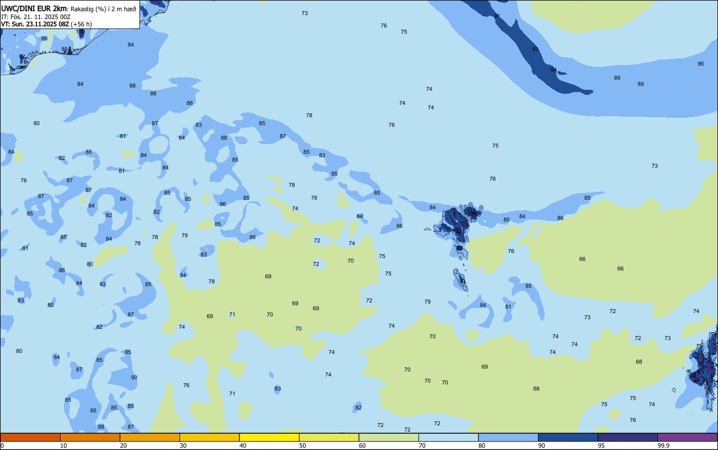Select the purple legend swatch above 99.9
Screen dimensions: 718x450
click(687, 437)
